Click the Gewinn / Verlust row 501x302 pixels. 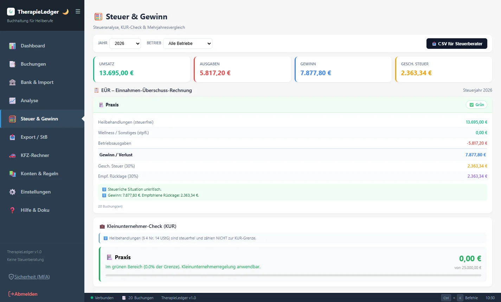[293, 155]
